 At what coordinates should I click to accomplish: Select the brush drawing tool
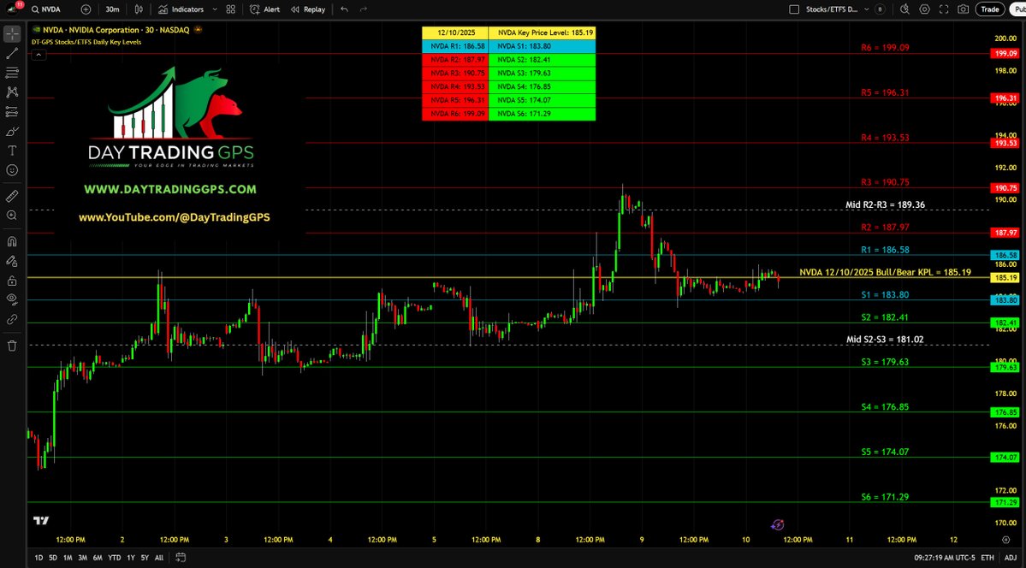(x=12, y=132)
